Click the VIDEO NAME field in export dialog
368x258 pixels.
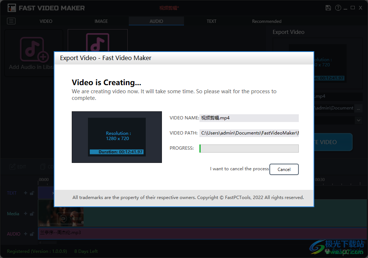click(x=249, y=118)
